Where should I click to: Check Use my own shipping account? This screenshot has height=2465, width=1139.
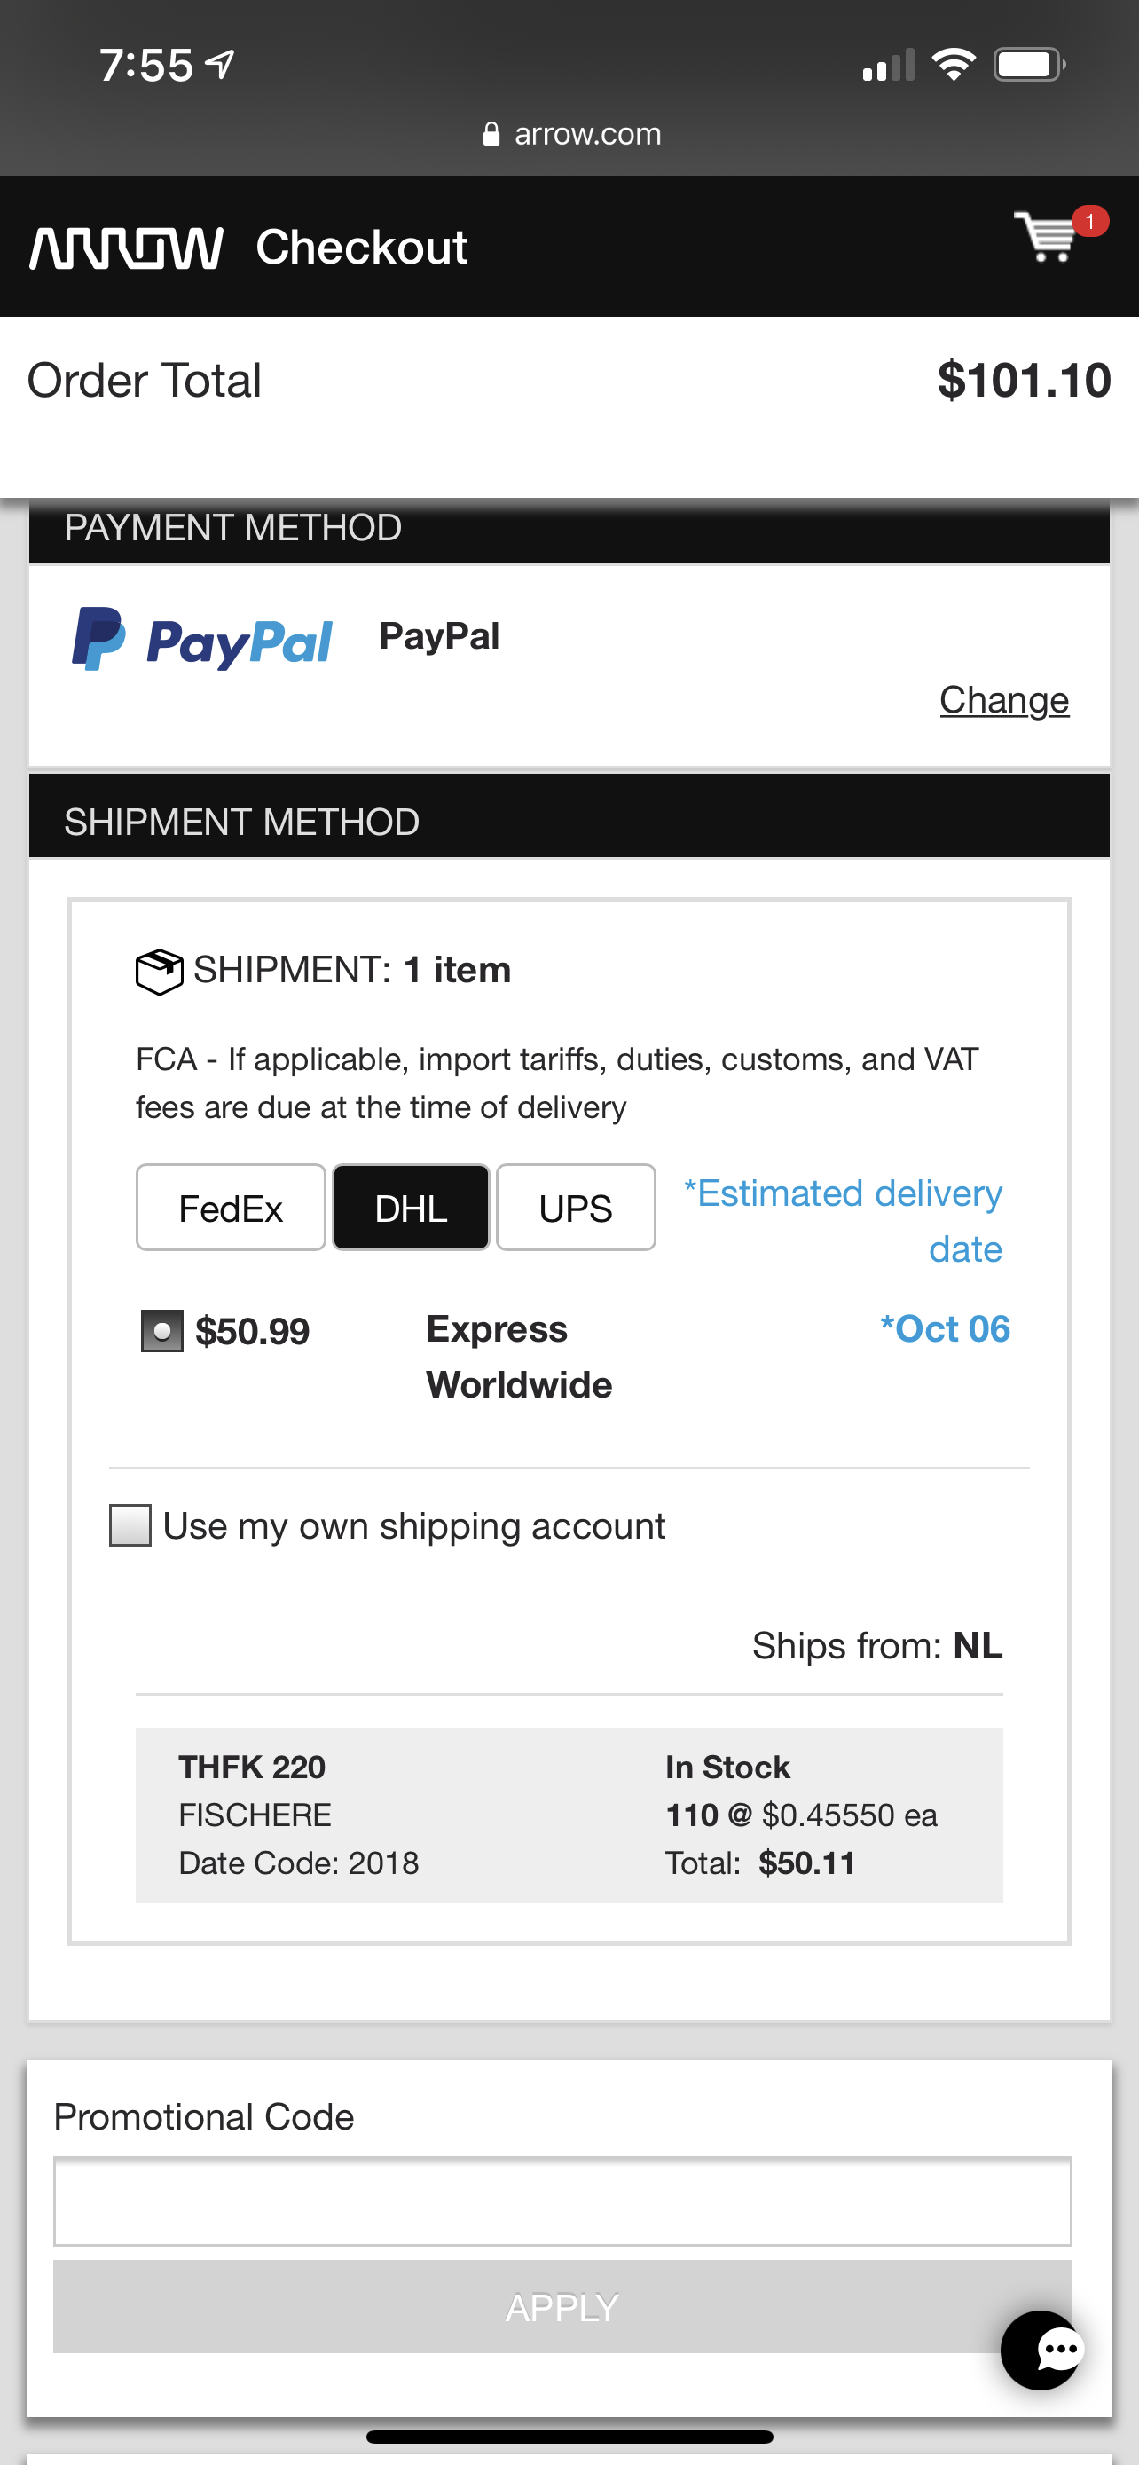pos(130,1525)
